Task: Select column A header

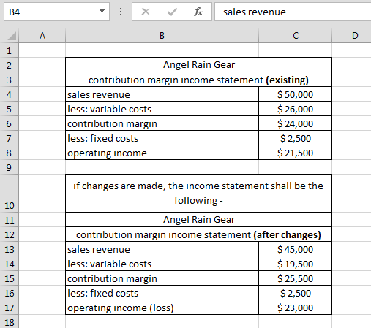Action: tap(42, 36)
